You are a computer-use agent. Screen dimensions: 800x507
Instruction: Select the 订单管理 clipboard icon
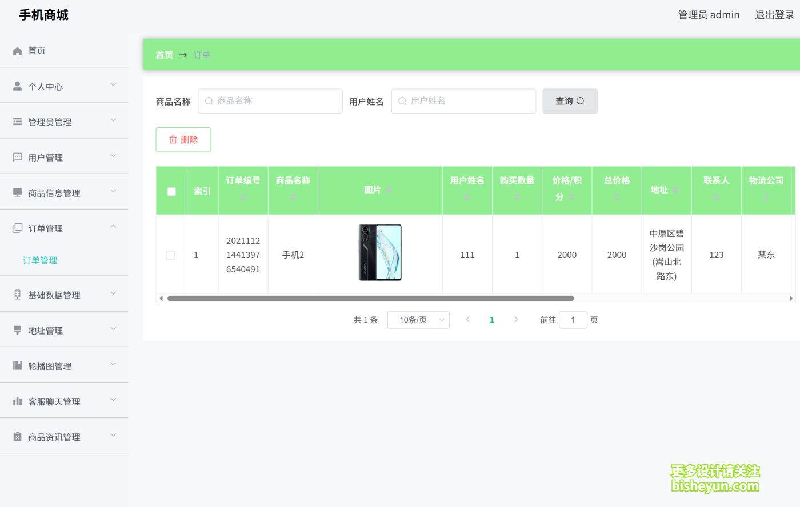(x=17, y=228)
